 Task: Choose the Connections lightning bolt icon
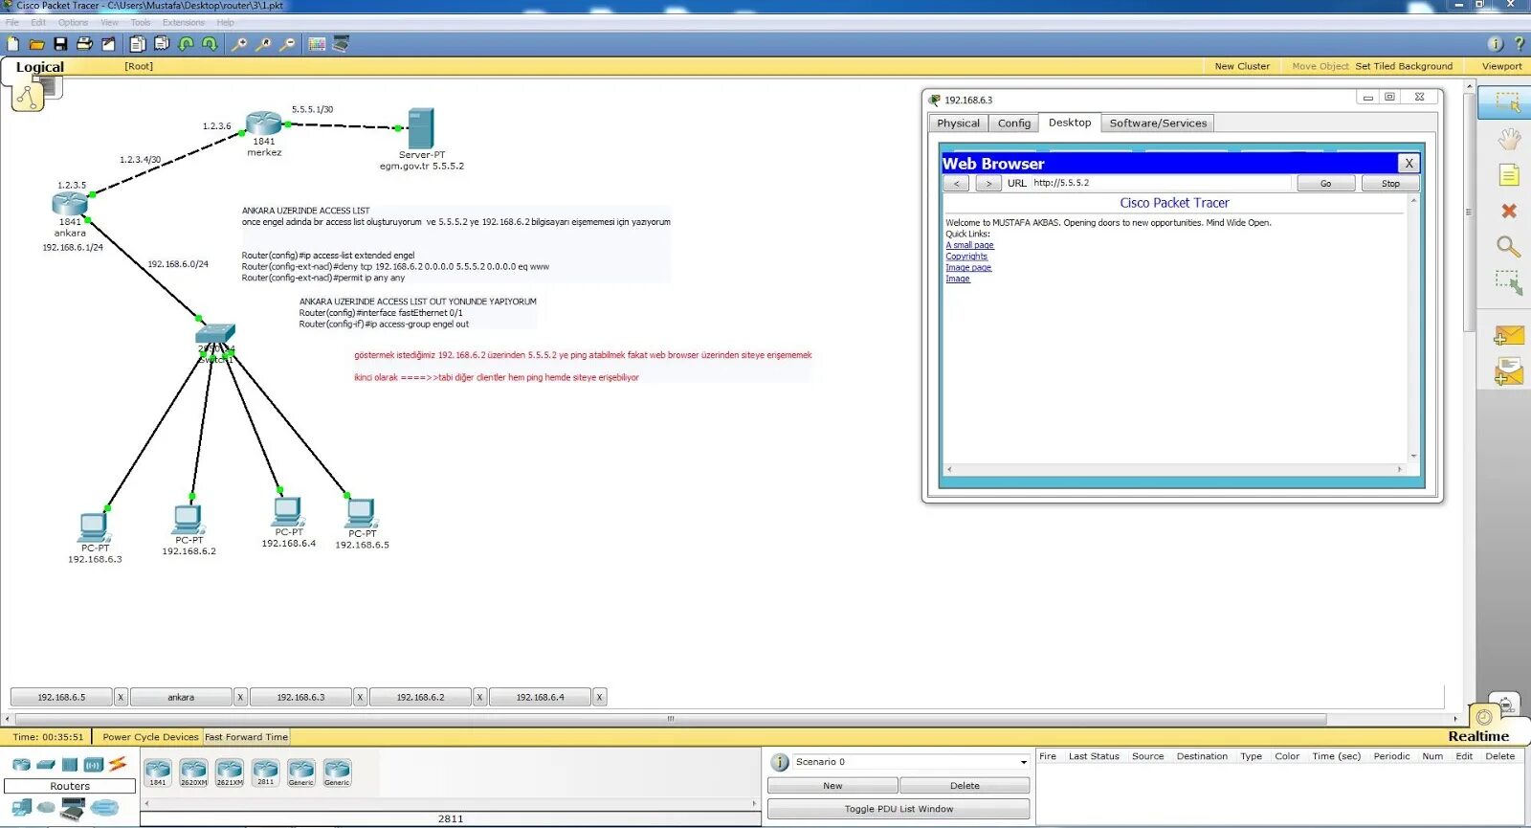click(x=117, y=765)
